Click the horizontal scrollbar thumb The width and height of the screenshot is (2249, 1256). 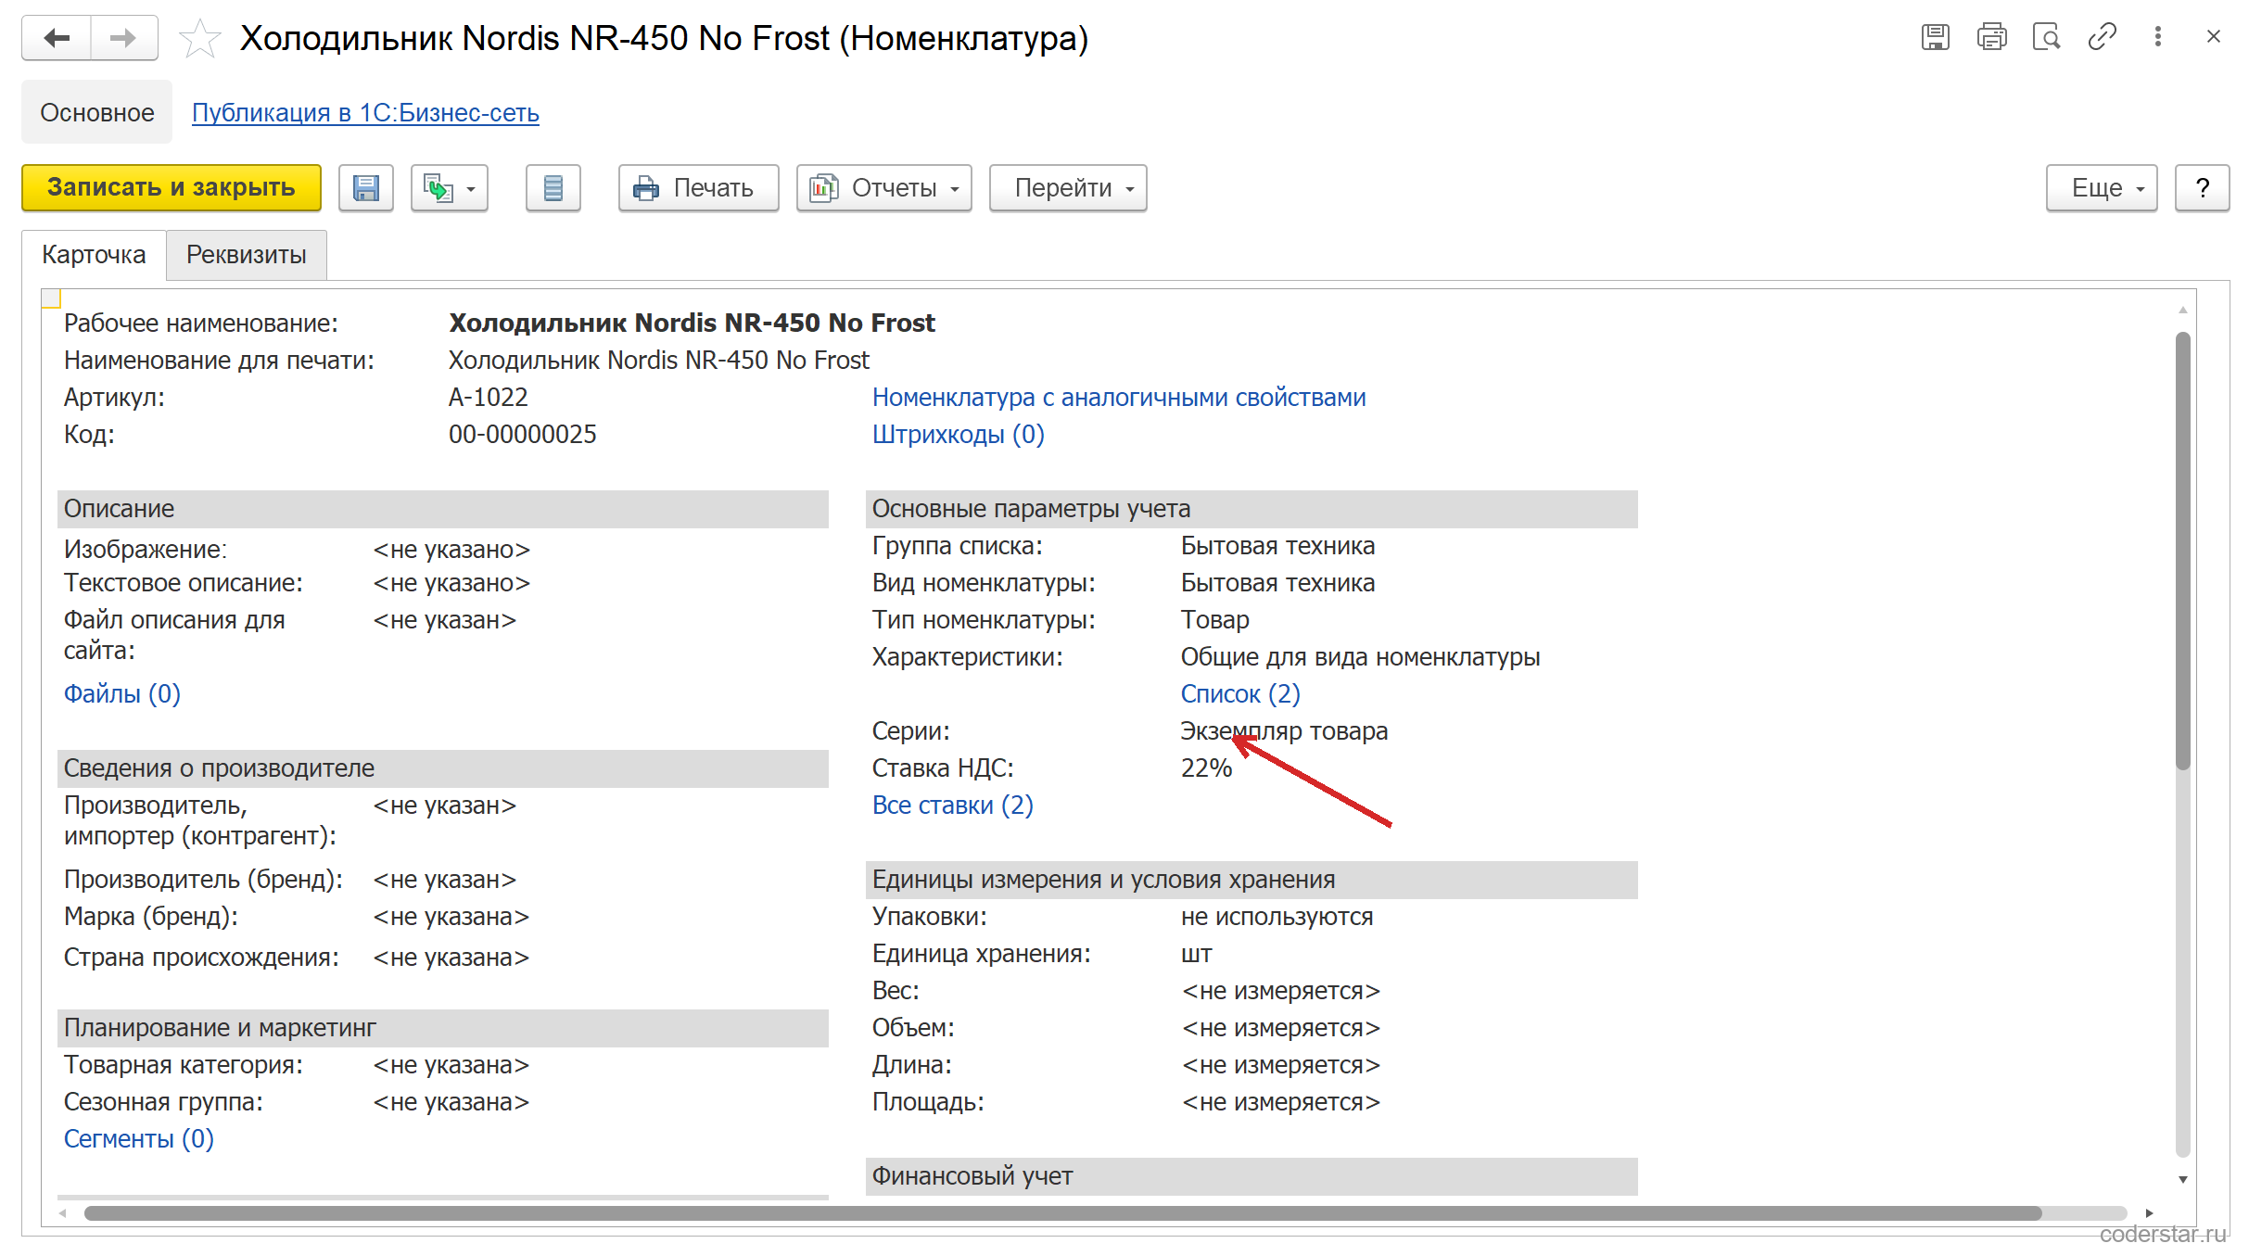(x=1062, y=1213)
